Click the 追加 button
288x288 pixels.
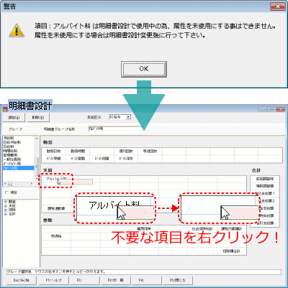click(x=14, y=117)
